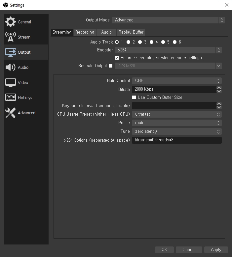
Task: Switch to the Recording tab
Action: [85, 32]
